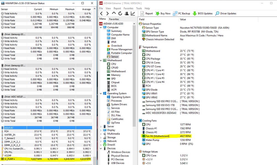Click the Buy Now toolbar button
Viewport: 277px width, 165px height.
pyautogui.click(x=163, y=13)
